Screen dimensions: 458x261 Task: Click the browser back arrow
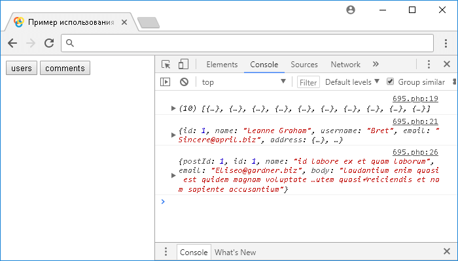pyautogui.click(x=12, y=43)
